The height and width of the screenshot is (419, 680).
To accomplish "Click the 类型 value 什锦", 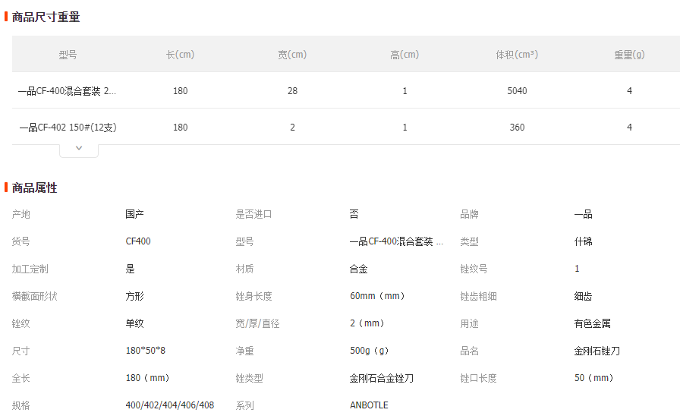I will tap(584, 241).
